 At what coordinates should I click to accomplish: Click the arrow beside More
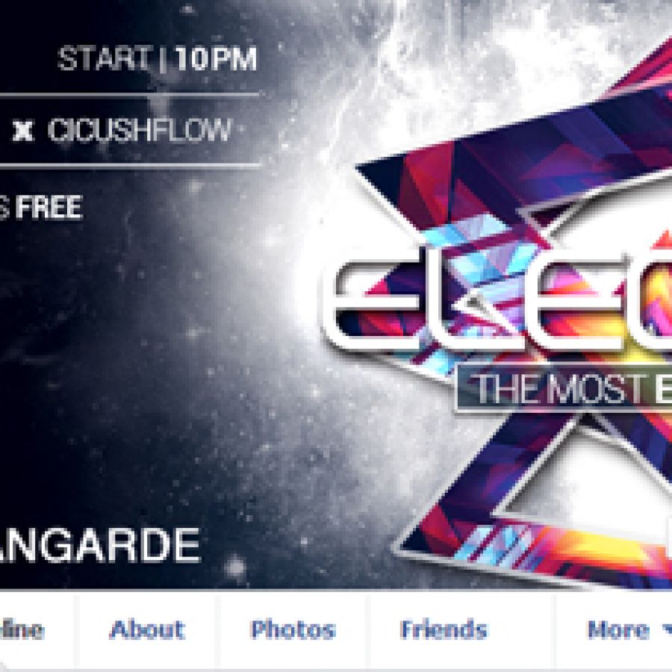tap(667, 630)
